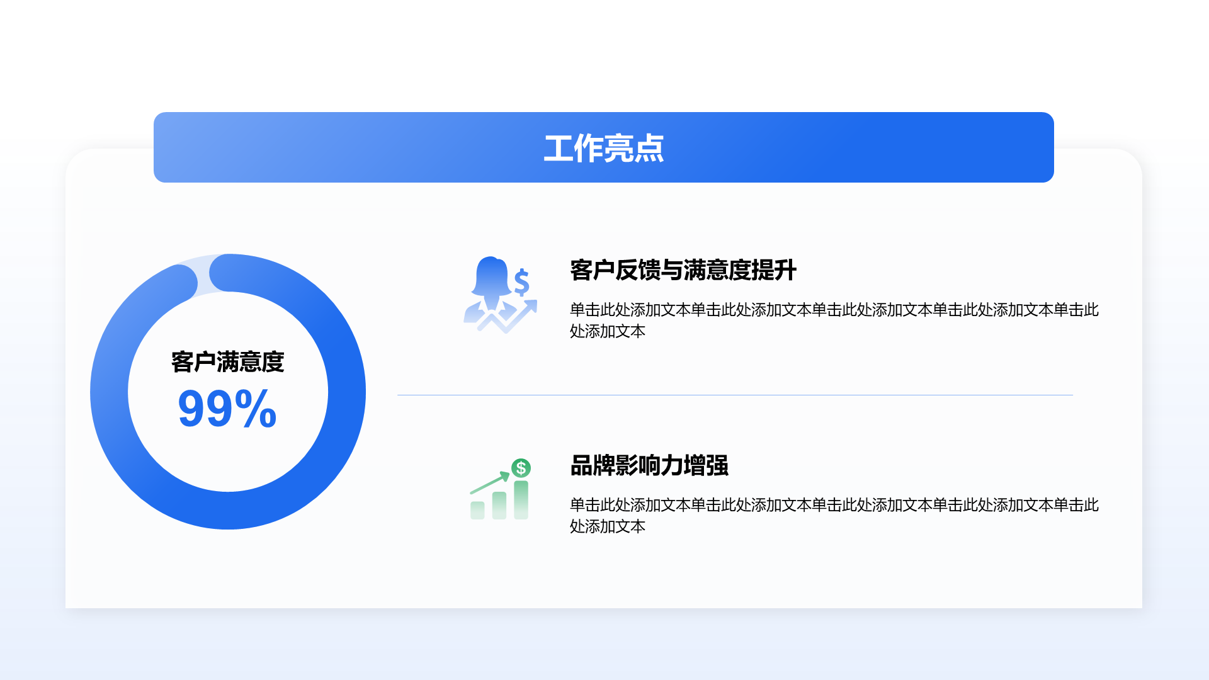Select the 工作亮点 title banner
Image resolution: width=1209 pixels, height=680 pixels.
coord(603,147)
